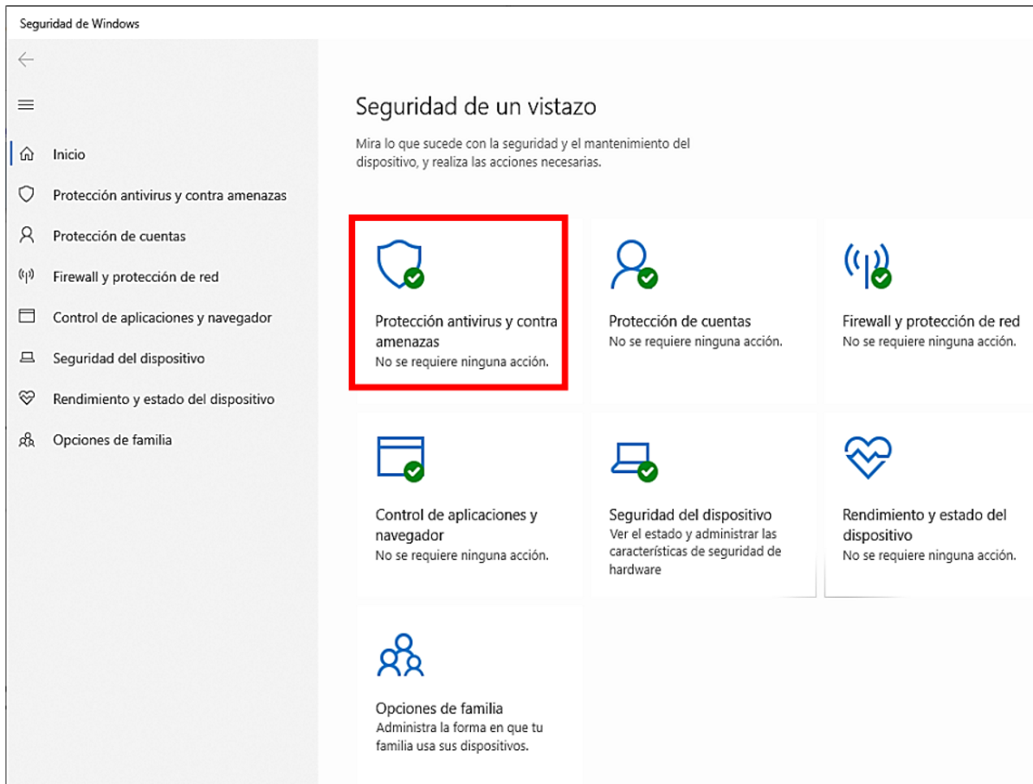Click Firewall y protección de red tile title
This screenshot has height=784, width=1033.
click(931, 321)
